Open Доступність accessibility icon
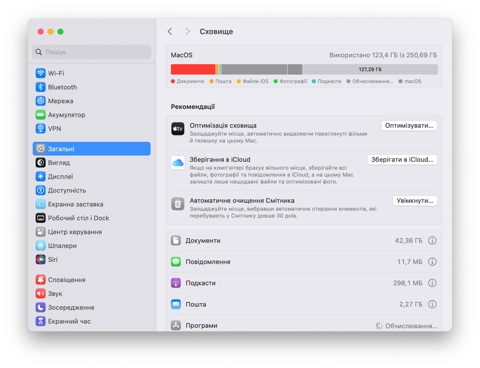The image size is (480, 368). (x=40, y=190)
